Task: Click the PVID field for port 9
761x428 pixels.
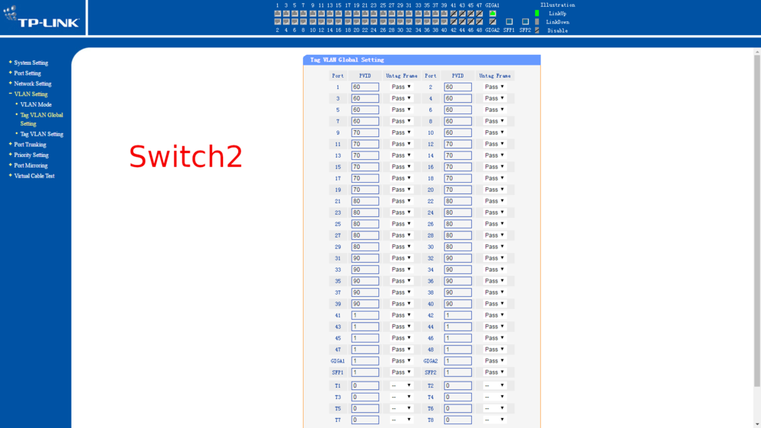Action: coord(365,133)
